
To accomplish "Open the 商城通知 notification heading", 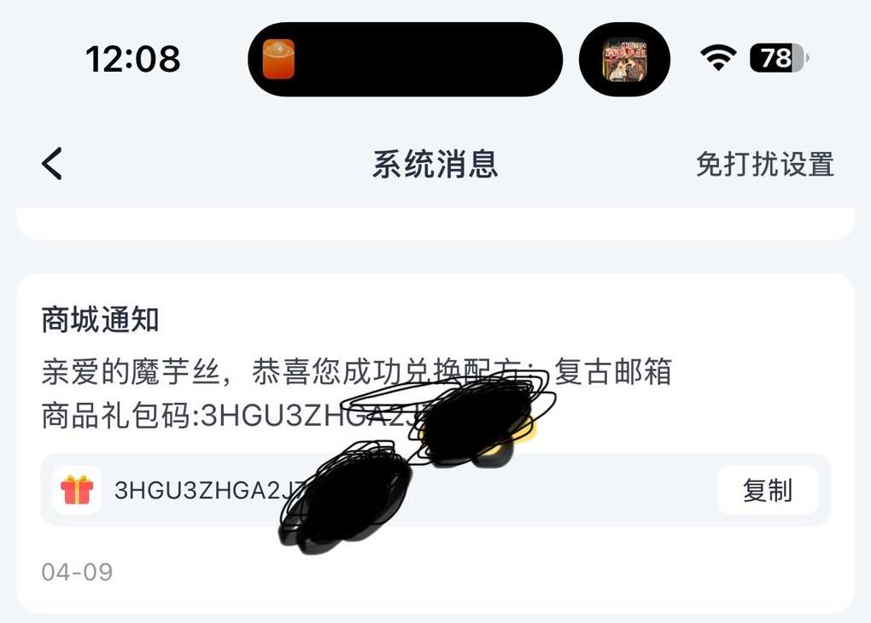I will [x=101, y=320].
